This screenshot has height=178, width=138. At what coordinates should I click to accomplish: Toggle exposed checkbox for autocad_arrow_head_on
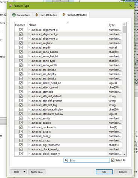[x=21, y=83]
